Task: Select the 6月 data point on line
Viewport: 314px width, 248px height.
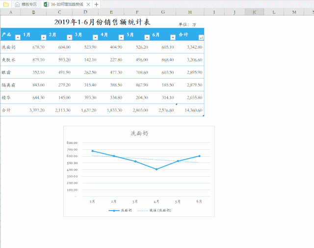Action: coord(199,156)
